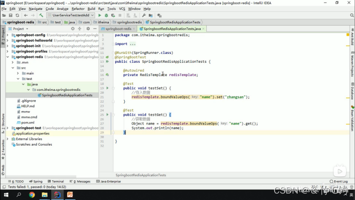Expand the main folder node
The image size is (355, 200).
point(18,73)
